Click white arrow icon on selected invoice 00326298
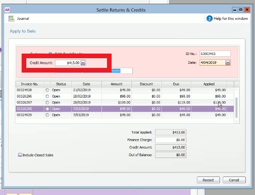Image resolution: width=255 pixels, height=195 pixels. pos(47,109)
